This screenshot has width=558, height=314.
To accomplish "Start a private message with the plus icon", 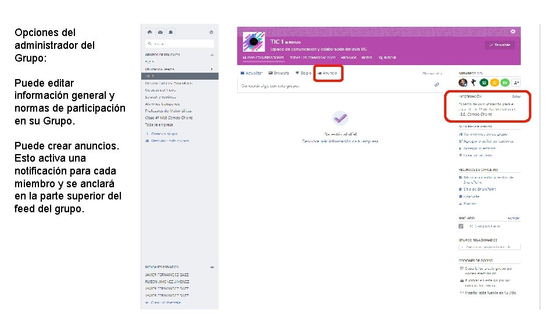I will [212, 267].
